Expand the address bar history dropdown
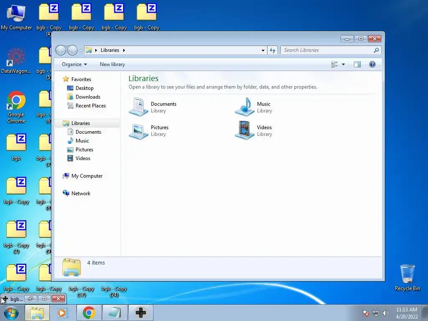This screenshot has height=321, width=428. click(x=263, y=50)
